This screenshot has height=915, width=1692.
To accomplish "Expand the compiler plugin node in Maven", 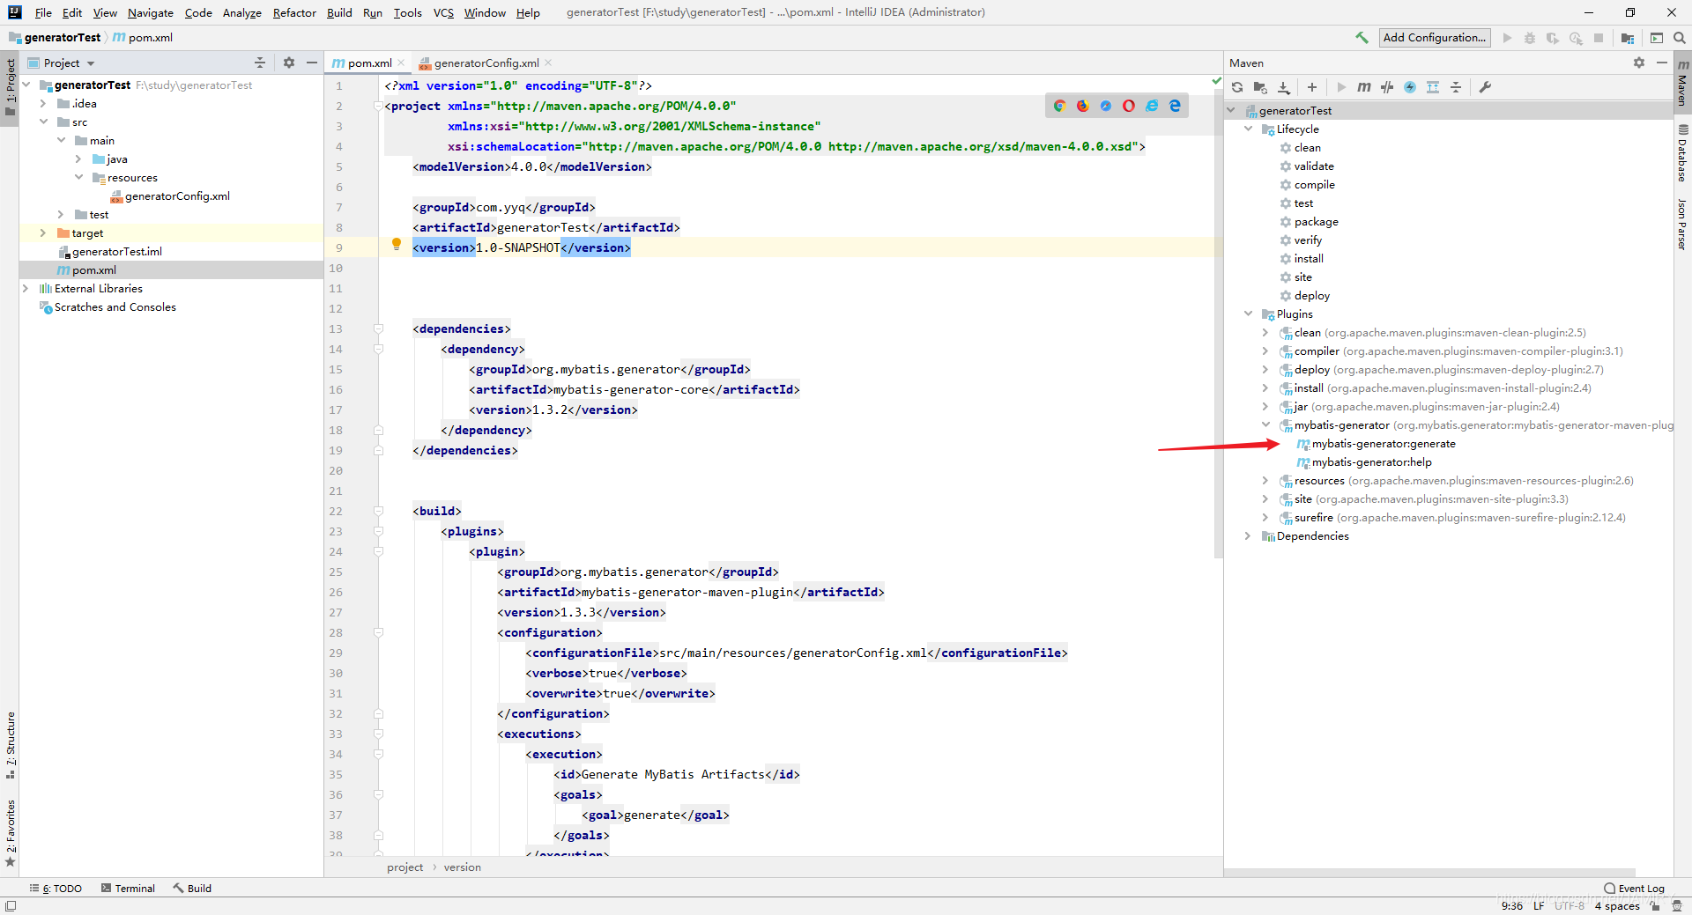I will [x=1265, y=351].
